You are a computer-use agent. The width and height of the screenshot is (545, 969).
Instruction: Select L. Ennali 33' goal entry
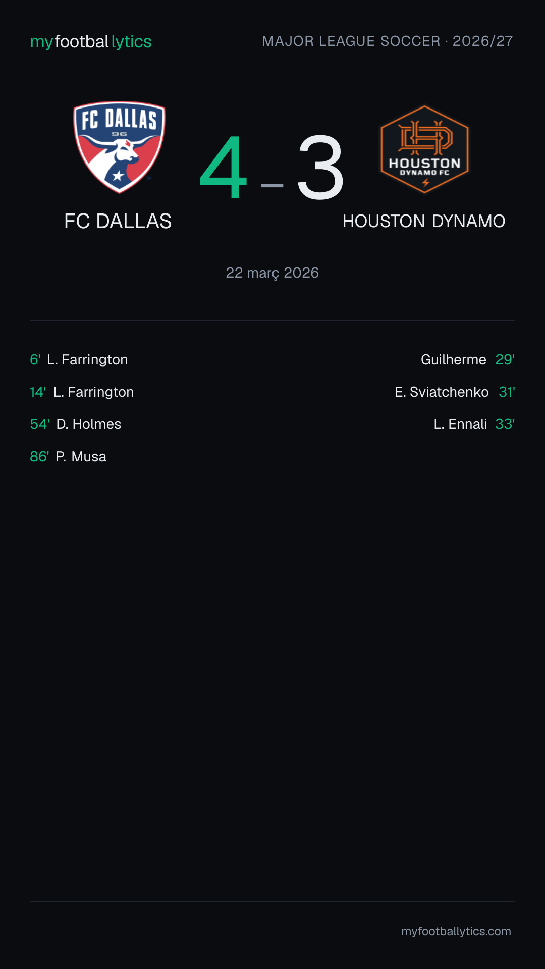pyautogui.click(x=474, y=424)
